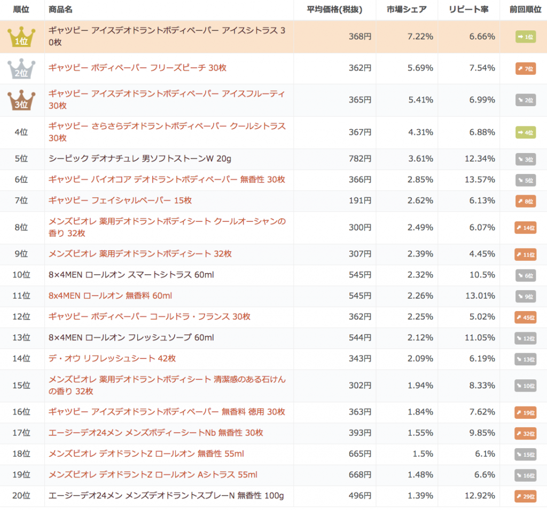Image resolution: width=547 pixels, height=510 pixels.
Task: Open the メンズビオレ デオドラントZ 無香性 55ml link
Action: 146,453
